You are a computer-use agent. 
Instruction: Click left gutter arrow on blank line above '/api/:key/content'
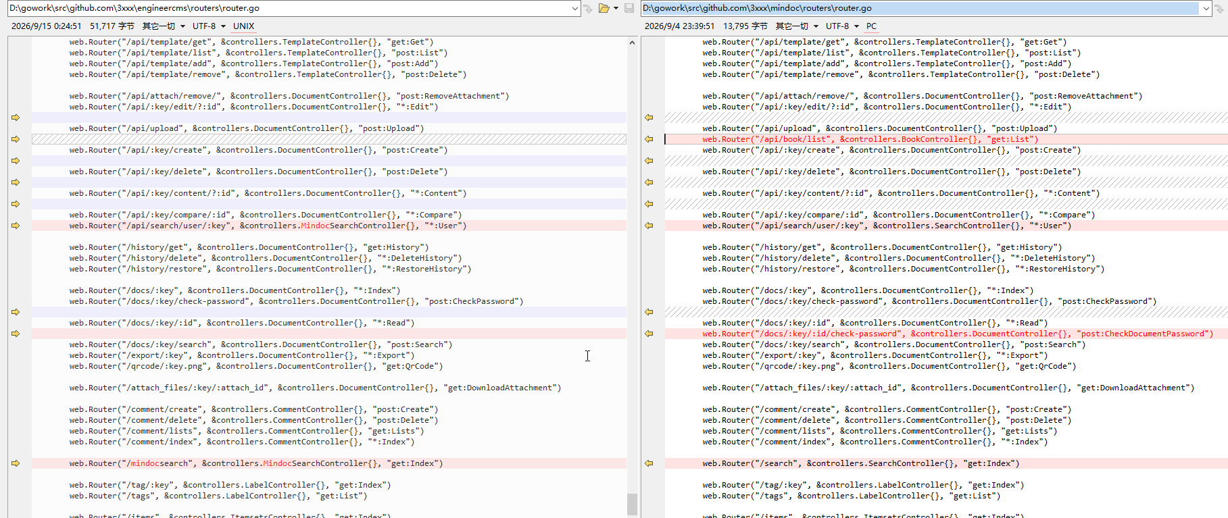(16, 182)
